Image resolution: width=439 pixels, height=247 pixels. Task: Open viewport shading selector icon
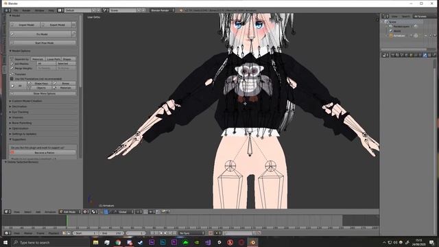pos(86,212)
